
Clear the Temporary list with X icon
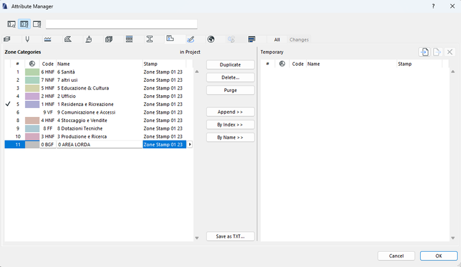pos(449,52)
